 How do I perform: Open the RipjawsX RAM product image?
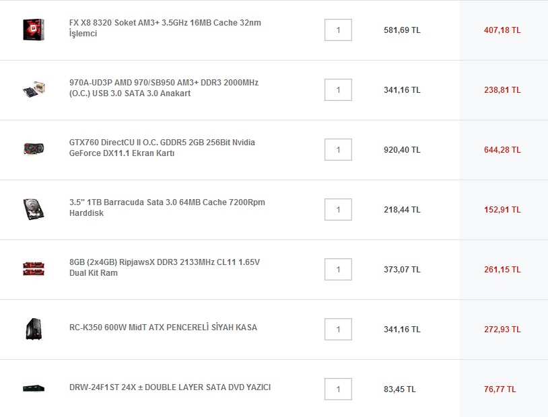(34, 269)
